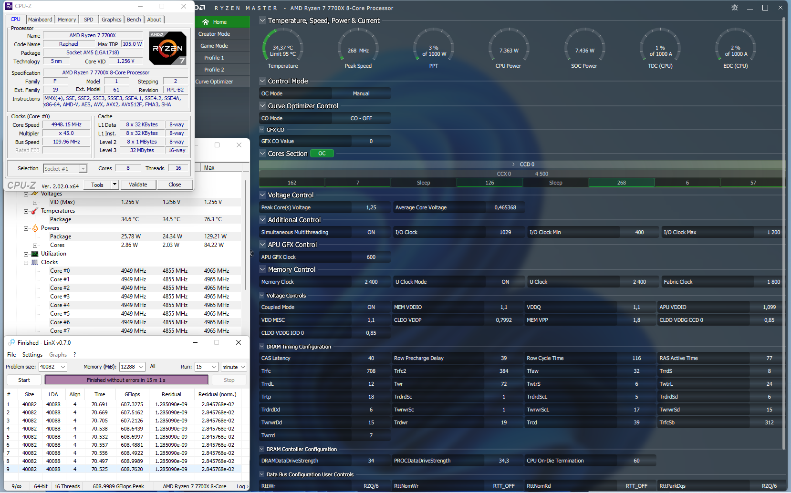Collapse the Clocks node in sensor tree
Image resolution: width=791 pixels, height=493 pixels.
point(26,263)
